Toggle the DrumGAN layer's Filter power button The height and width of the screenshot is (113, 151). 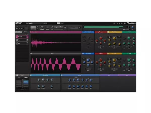pyautogui.click(x=108, y=32)
